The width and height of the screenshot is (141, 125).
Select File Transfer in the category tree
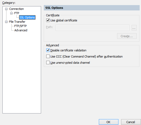pyautogui.click(x=17, y=22)
